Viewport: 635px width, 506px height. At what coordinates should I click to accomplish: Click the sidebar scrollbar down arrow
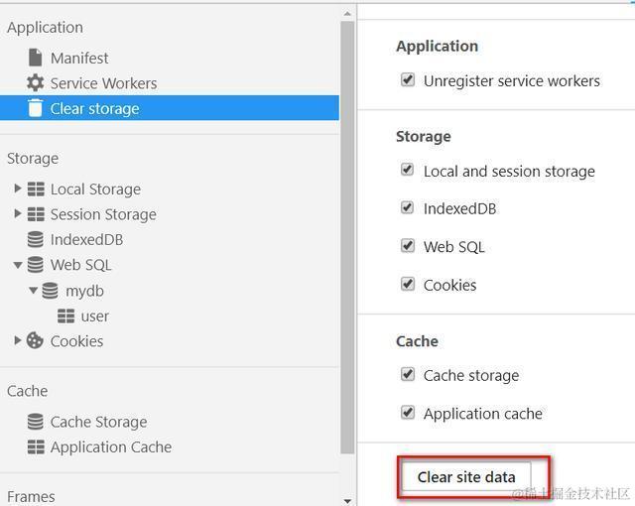[347, 500]
